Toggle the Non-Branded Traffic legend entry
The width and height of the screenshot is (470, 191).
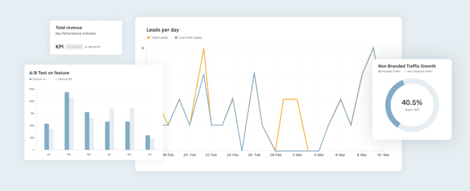click(x=418, y=71)
